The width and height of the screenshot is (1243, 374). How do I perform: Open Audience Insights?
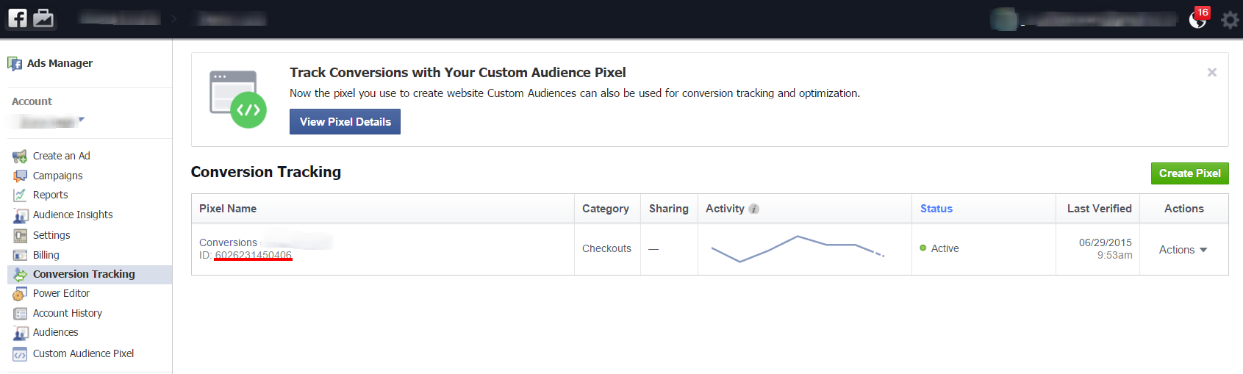(x=73, y=215)
